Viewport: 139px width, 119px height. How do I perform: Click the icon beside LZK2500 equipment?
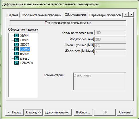16,63
